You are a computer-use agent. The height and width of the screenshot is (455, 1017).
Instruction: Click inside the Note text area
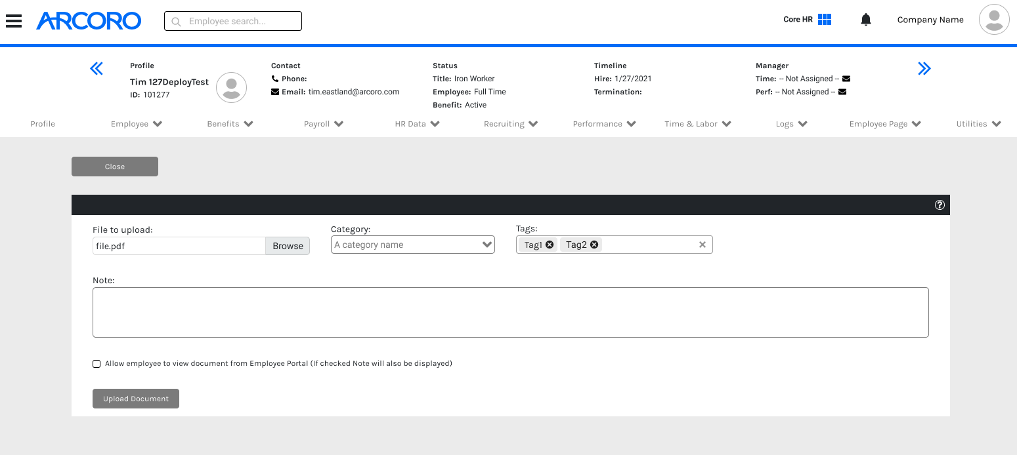point(511,312)
